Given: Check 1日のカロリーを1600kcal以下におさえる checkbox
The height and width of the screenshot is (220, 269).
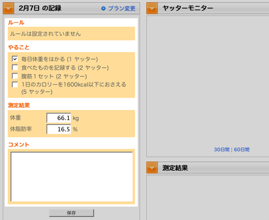Looking at the screenshot, I should pos(15,84).
